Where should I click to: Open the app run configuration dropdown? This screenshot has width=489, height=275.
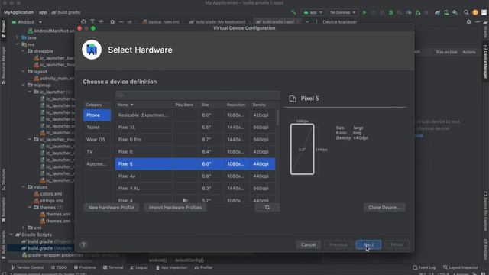313,12
